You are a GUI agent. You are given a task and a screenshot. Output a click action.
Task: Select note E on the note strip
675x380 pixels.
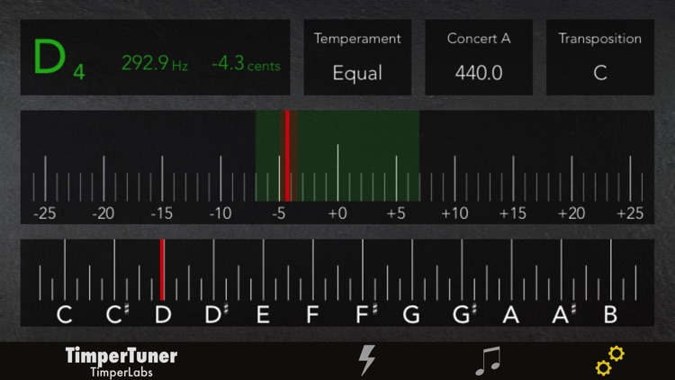pos(263,315)
